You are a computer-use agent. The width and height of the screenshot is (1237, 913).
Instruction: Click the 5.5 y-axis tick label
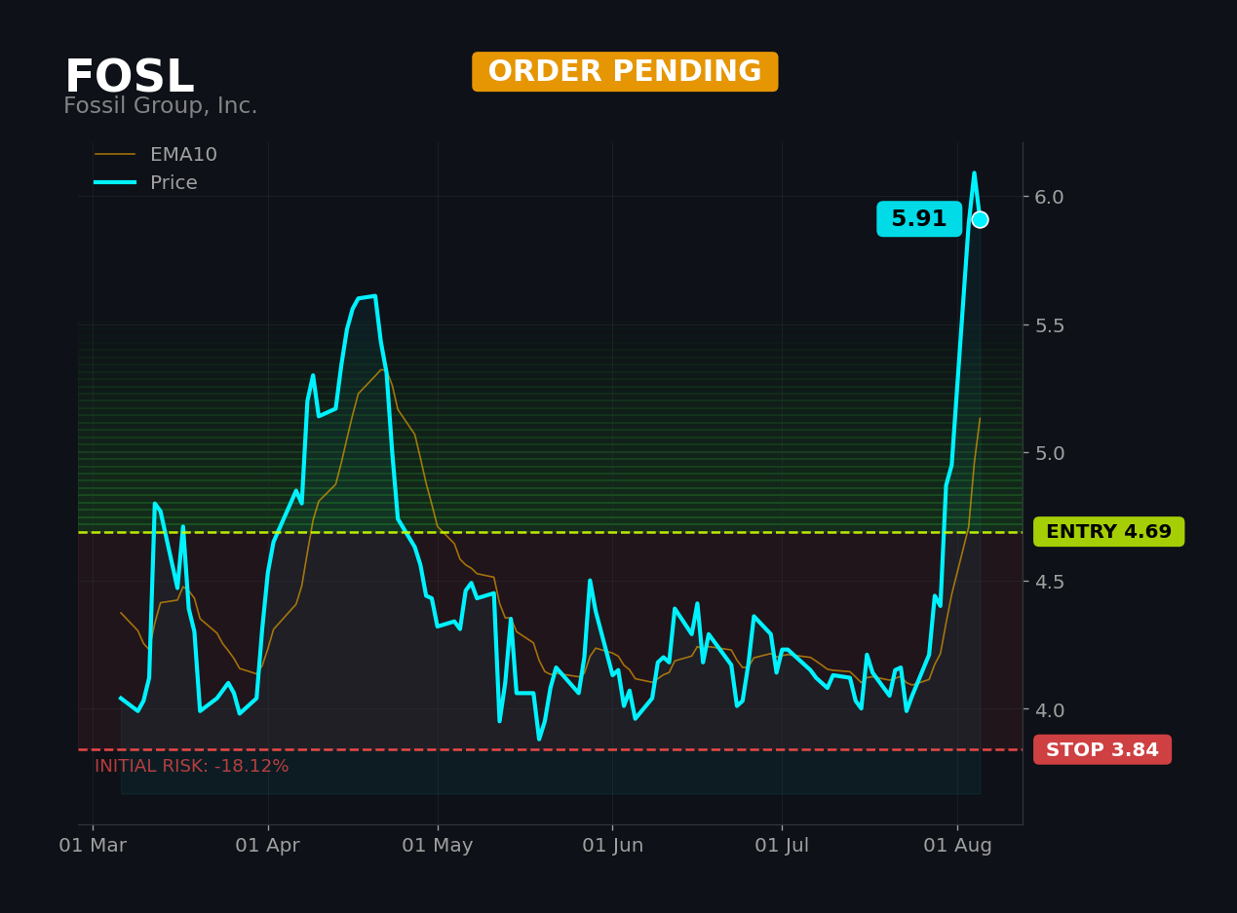tap(1050, 324)
